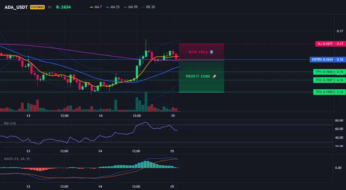Click the 14 date marker on main chart axis

[101, 116]
